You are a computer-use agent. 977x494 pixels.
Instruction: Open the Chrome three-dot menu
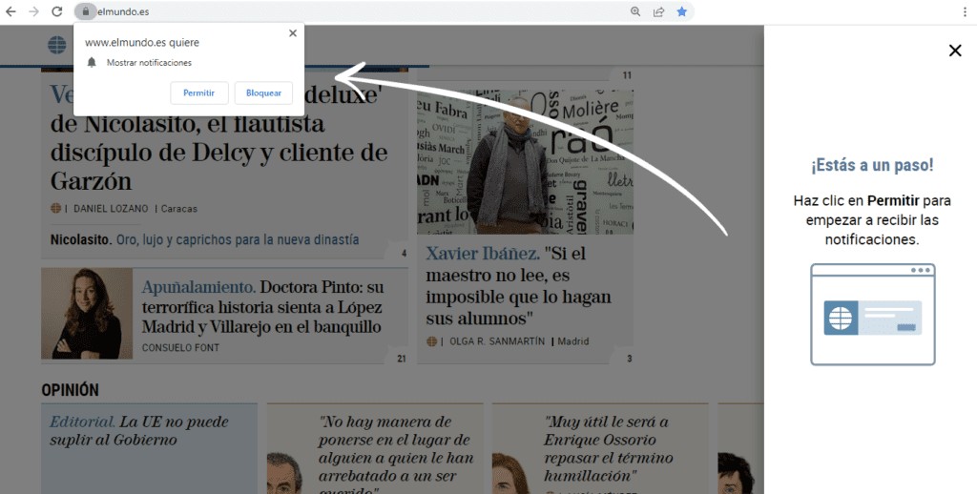966,11
